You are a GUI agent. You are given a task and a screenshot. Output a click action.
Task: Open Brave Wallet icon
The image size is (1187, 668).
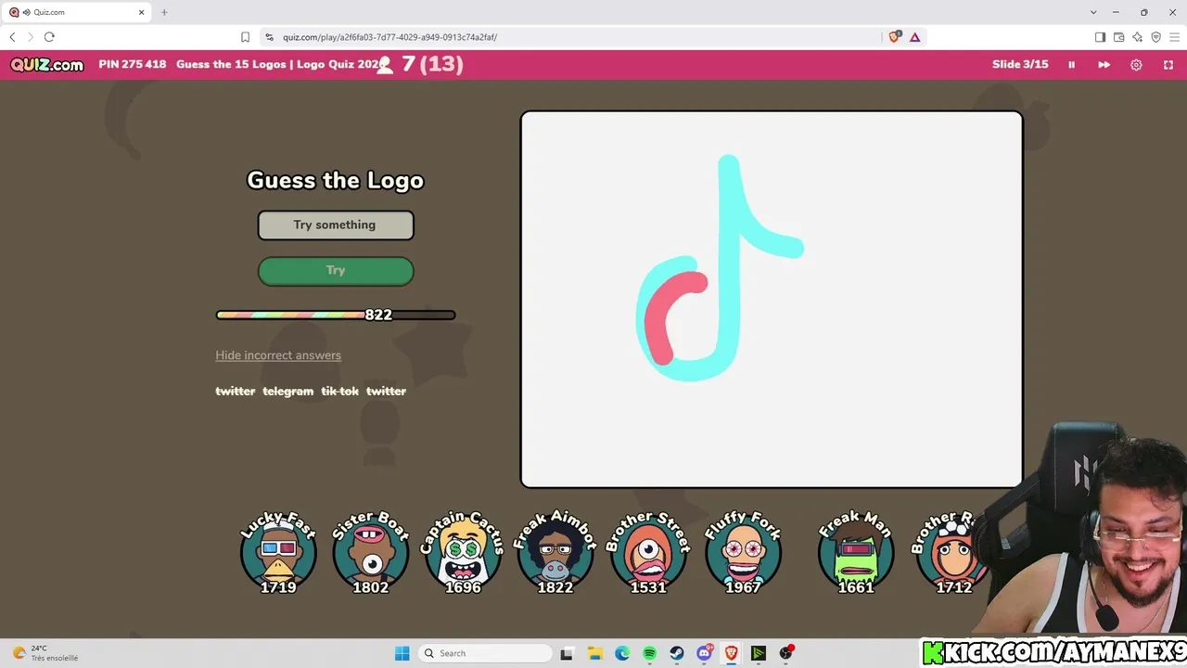pyautogui.click(x=1118, y=37)
